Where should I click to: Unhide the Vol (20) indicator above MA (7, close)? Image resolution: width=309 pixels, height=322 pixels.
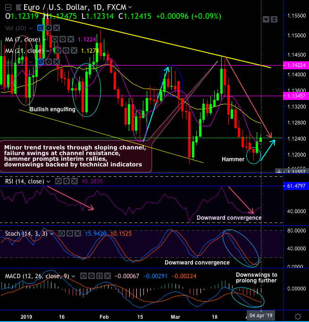pos(41,28)
